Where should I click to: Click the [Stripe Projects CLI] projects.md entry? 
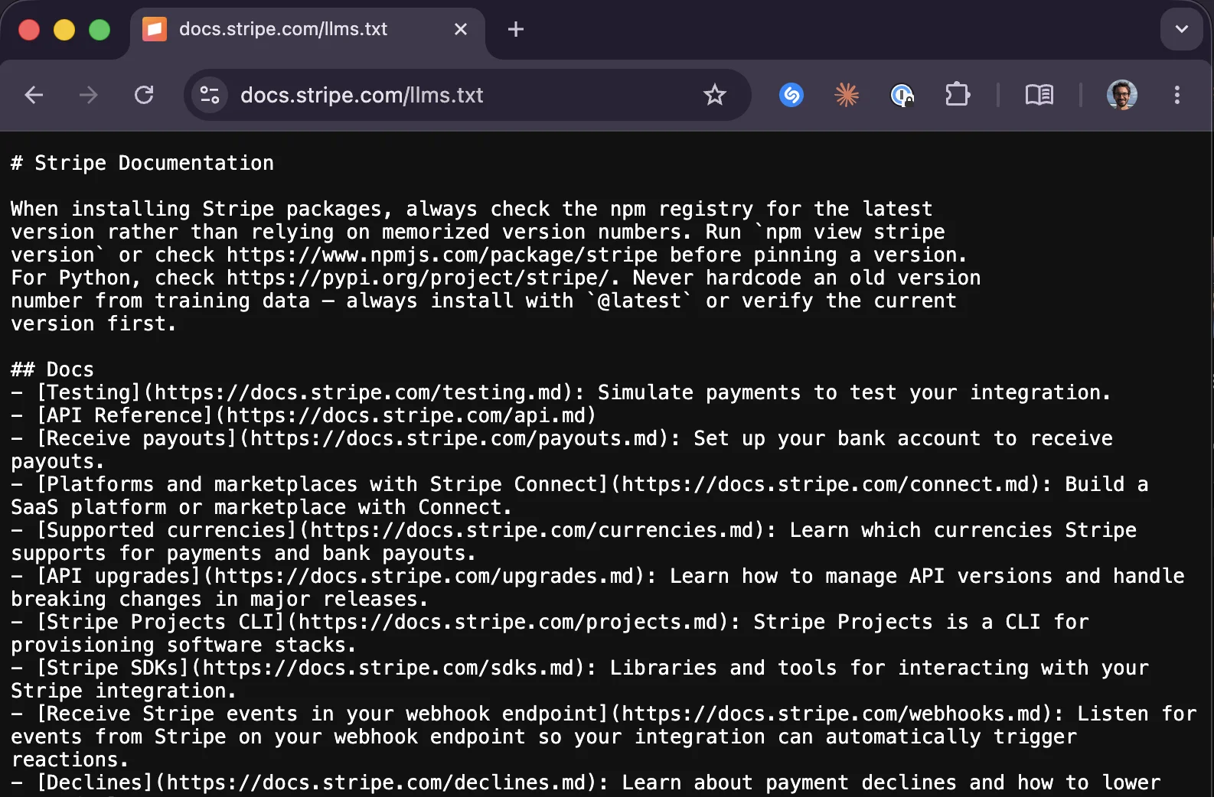pos(550,633)
